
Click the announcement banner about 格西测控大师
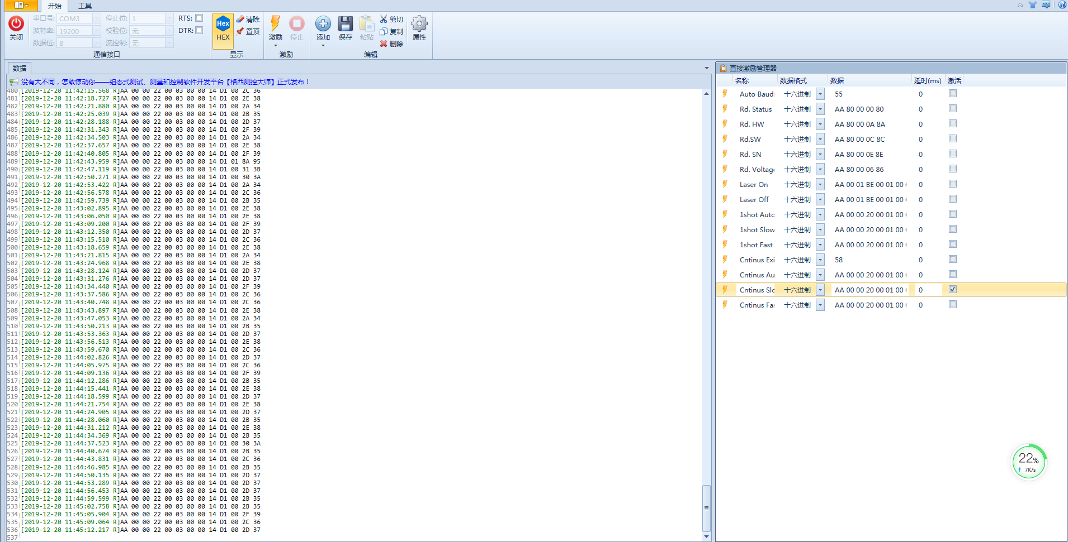pyautogui.click(x=165, y=81)
